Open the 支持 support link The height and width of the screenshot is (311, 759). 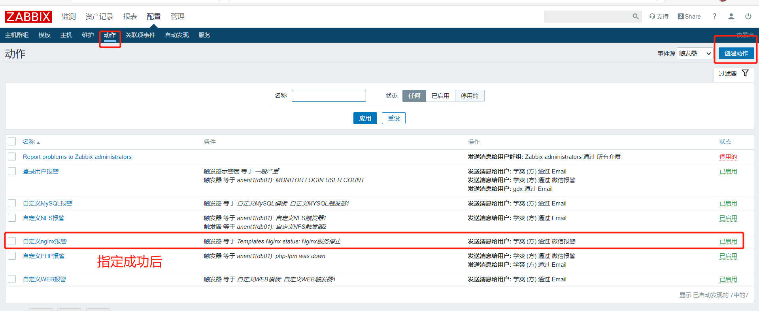(x=659, y=16)
